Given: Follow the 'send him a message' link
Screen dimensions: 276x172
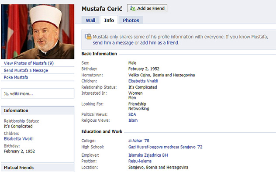Looking at the screenshot, I should (x=113, y=43).
